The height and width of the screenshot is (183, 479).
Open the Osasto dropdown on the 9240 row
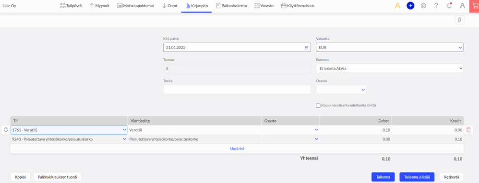tap(316, 139)
